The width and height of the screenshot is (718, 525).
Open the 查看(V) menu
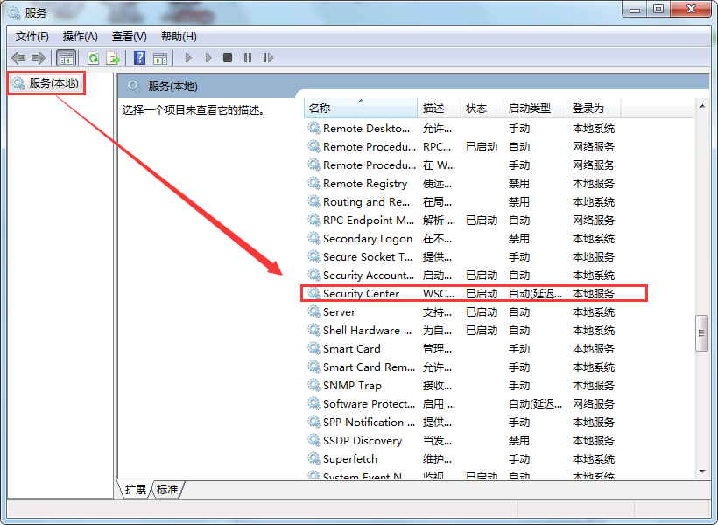(x=129, y=37)
